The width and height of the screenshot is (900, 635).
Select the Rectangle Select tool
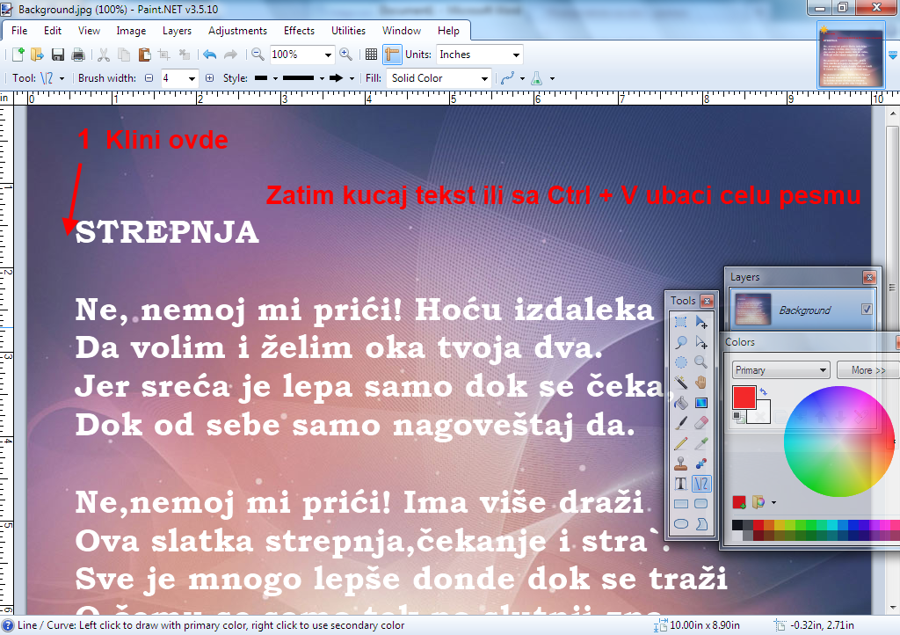pyautogui.click(x=681, y=322)
